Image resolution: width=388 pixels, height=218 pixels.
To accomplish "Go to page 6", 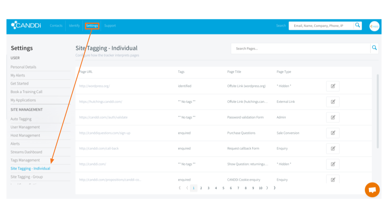I will tap(231, 188).
